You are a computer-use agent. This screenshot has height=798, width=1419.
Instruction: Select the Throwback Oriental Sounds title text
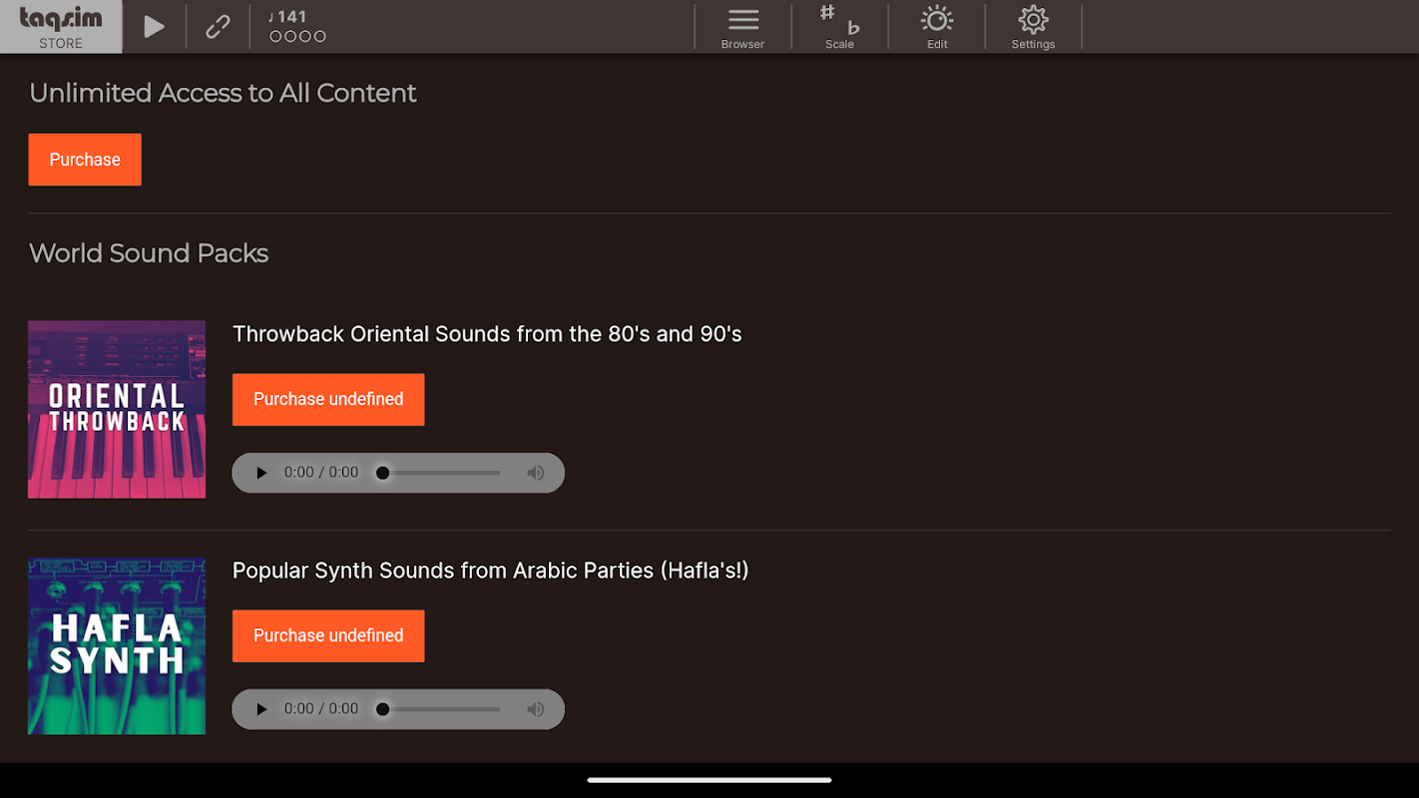coord(487,334)
